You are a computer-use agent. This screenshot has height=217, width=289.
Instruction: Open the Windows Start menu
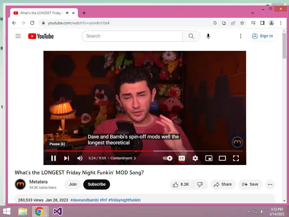point(7,211)
